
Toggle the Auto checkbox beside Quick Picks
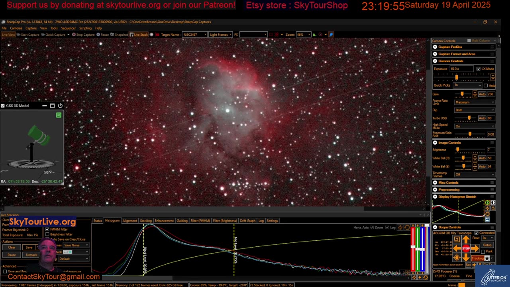(486, 85)
